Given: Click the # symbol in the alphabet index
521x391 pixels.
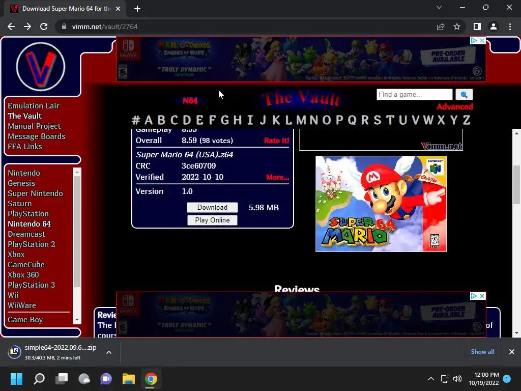Looking at the screenshot, I should tap(135, 120).
